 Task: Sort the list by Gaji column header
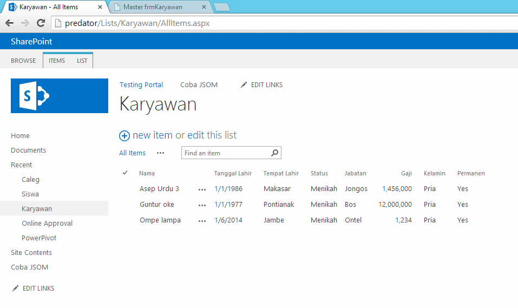406,174
